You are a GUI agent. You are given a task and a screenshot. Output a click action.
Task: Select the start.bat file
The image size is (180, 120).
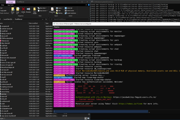(4, 94)
